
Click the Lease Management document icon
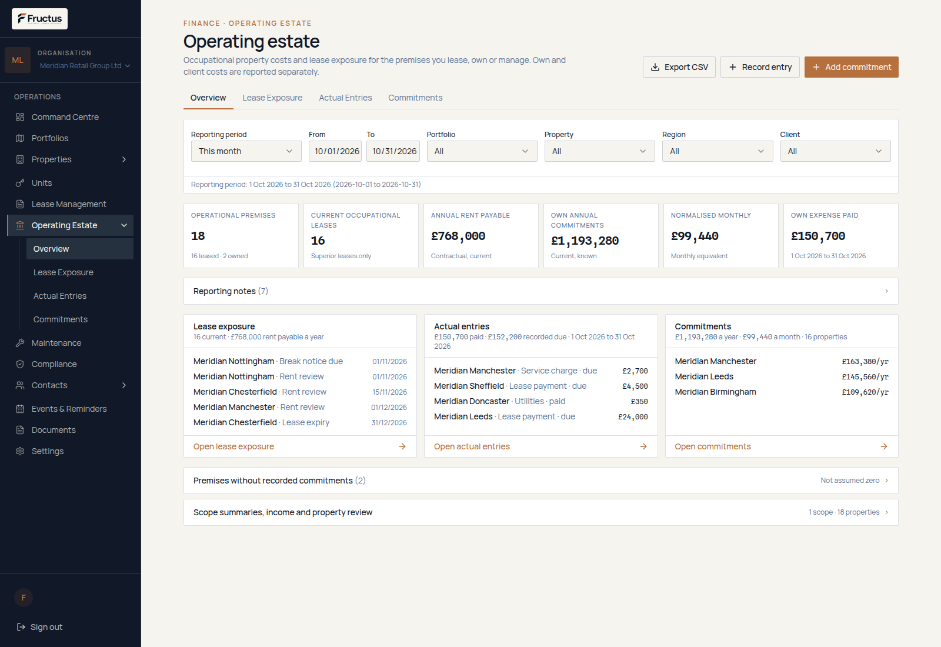(x=20, y=204)
